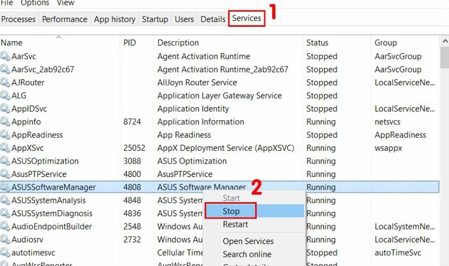This screenshot has width=449, height=266.
Task: Select the ALG service gear icon
Action: point(5,95)
